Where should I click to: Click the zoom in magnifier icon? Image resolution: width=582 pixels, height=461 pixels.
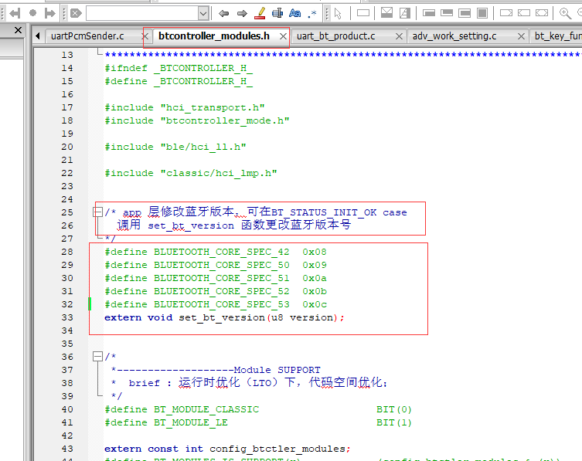(565, 13)
